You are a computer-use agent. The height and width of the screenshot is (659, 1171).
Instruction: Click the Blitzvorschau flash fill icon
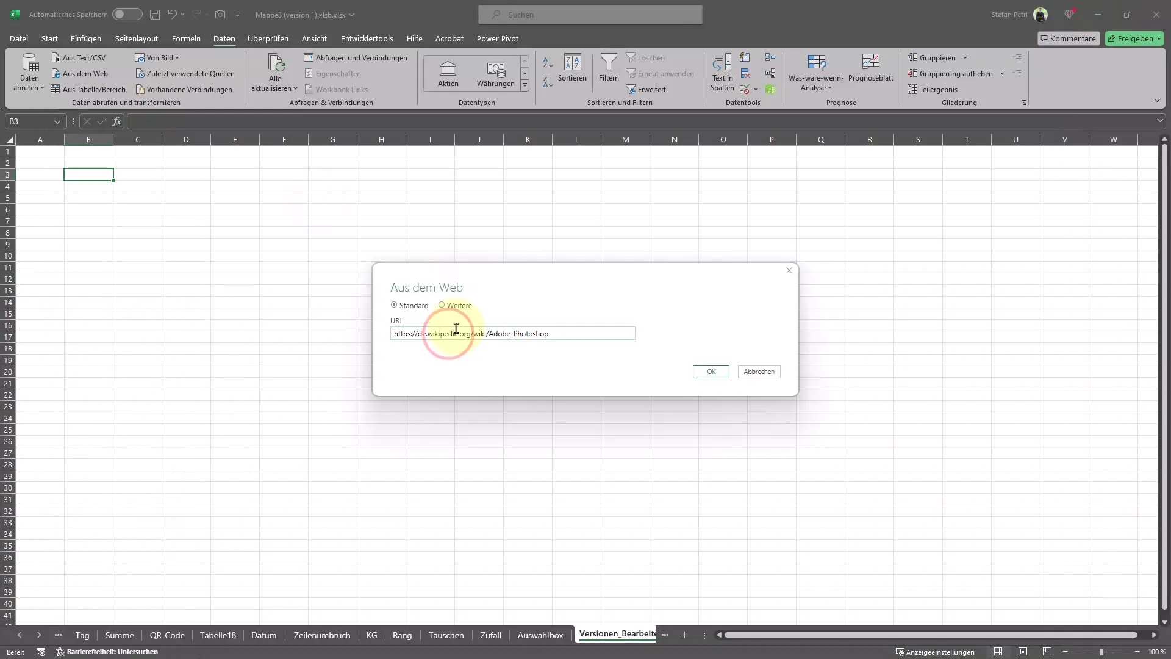(745, 57)
